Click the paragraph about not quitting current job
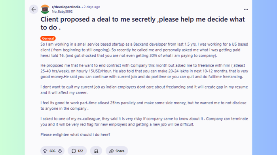Viewport: 277px width, 155px height. pos(144,90)
